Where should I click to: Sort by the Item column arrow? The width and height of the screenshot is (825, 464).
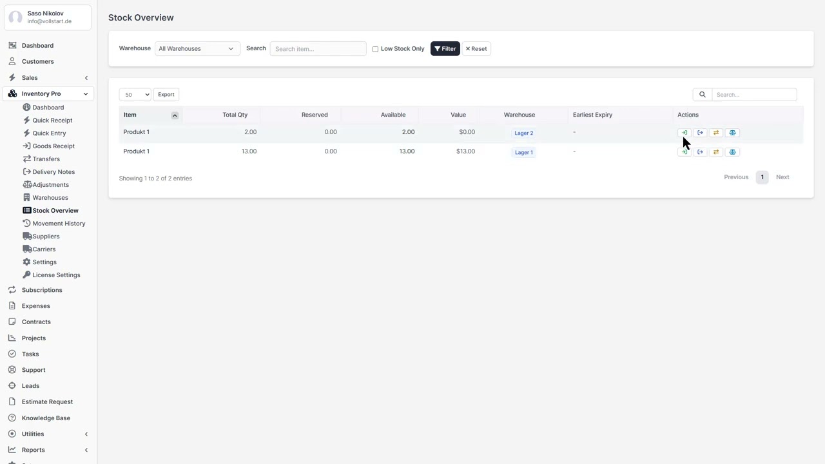[175, 115]
